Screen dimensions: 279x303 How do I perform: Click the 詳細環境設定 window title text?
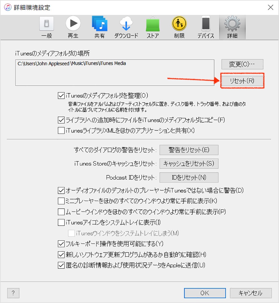coord(32,7)
